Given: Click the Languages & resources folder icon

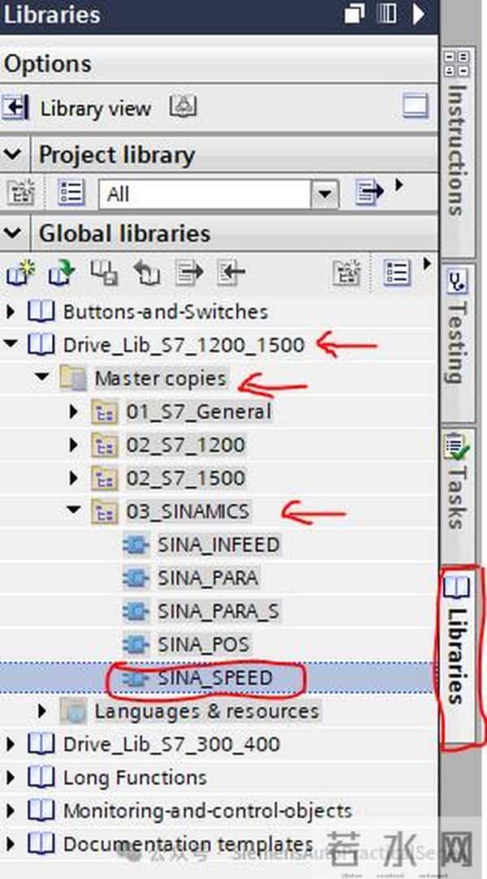Looking at the screenshot, I should click(75, 711).
